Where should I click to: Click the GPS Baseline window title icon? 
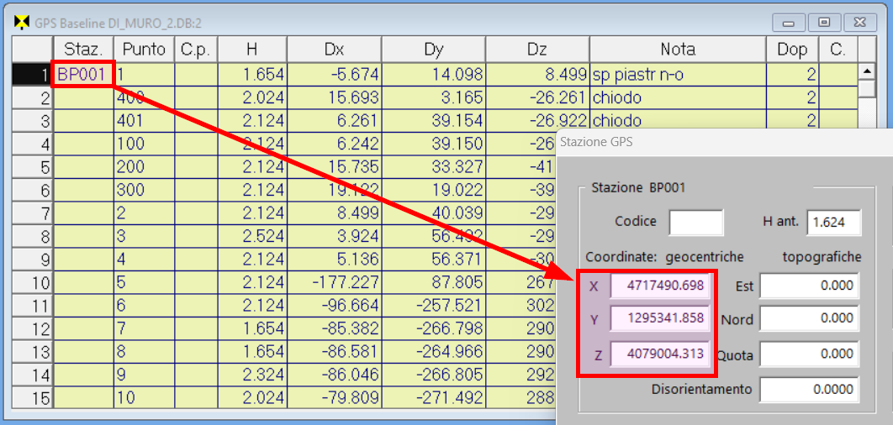point(21,21)
